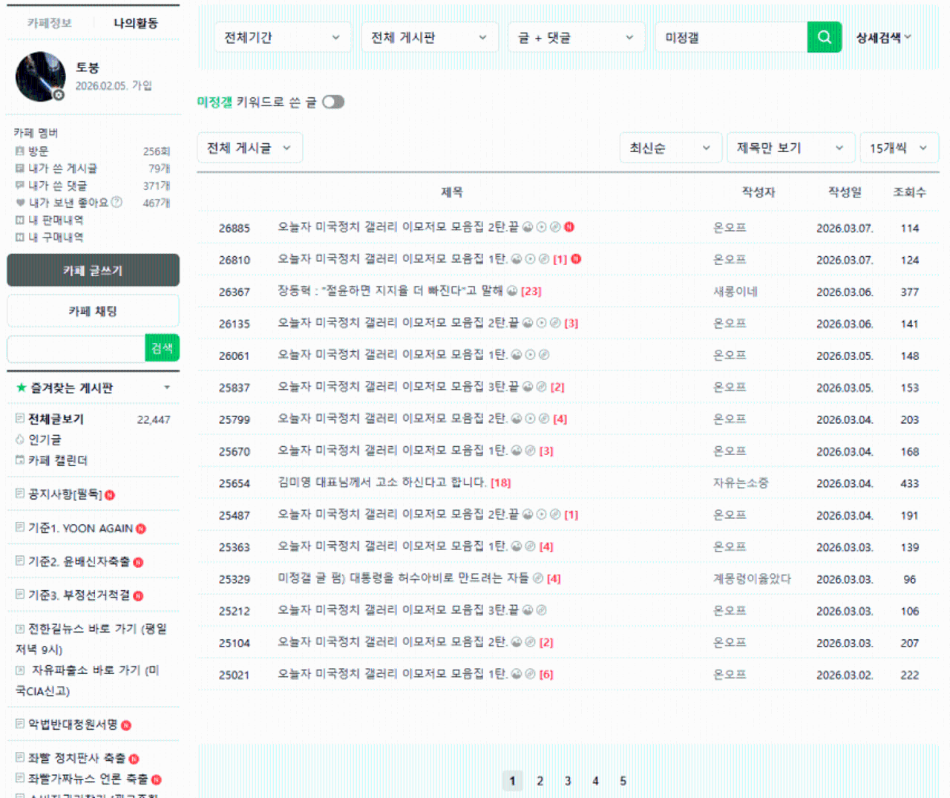Collapse the 즐겨찾는 게시판 arrow

167,387
